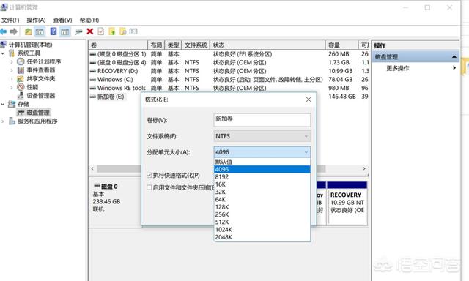Select 服务和应用程序 in the tree
Image resolution: width=469 pixels, height=281 pixels.
tap(37, 121)
